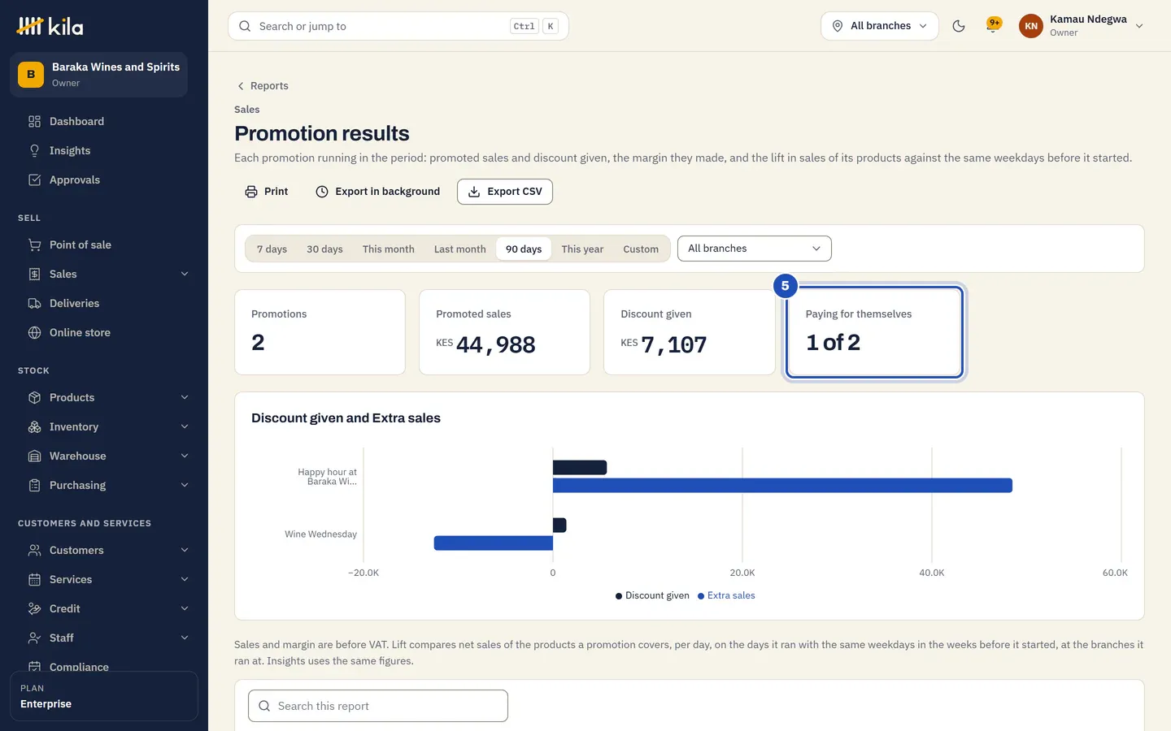Click the Search this report field
The image size is (1171, 731).
click(x=378, y=706)
